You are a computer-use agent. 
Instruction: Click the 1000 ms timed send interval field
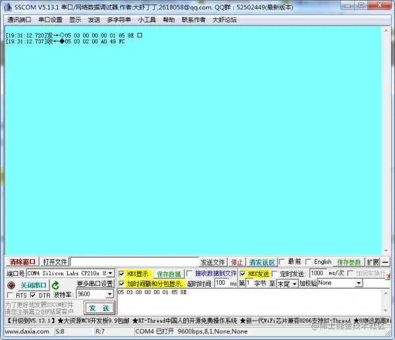coord(318,273)
